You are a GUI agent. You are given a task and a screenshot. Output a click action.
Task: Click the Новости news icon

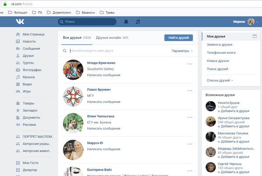pyautogui.click(x=18, y=42)
